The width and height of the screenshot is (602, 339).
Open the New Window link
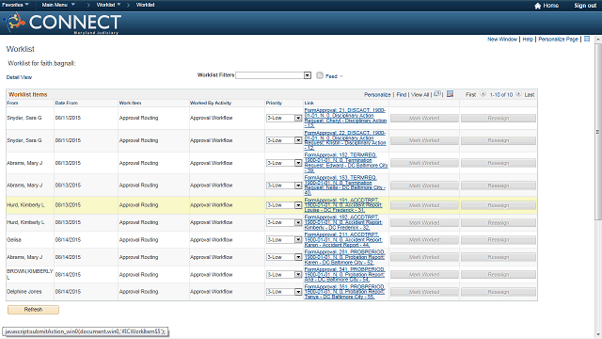[x=502, y=40]
